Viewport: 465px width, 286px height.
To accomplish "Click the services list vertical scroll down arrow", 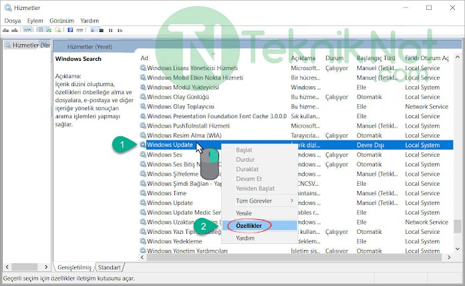I will 457,249.
